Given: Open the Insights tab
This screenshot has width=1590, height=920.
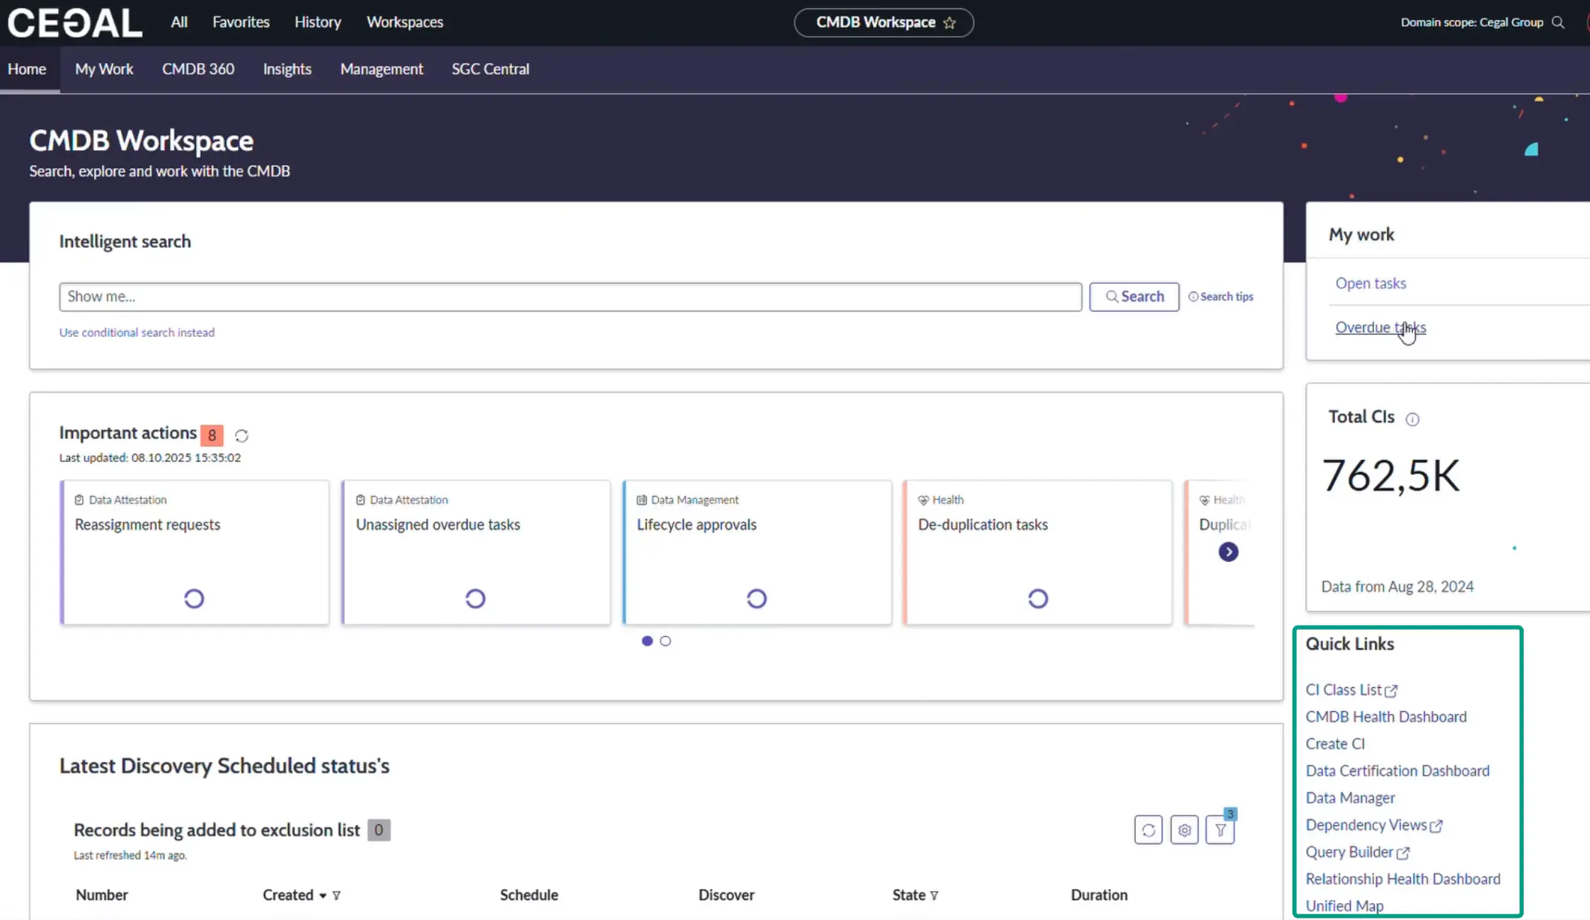Looking at the screenshot, I should (x=287, y=69).
